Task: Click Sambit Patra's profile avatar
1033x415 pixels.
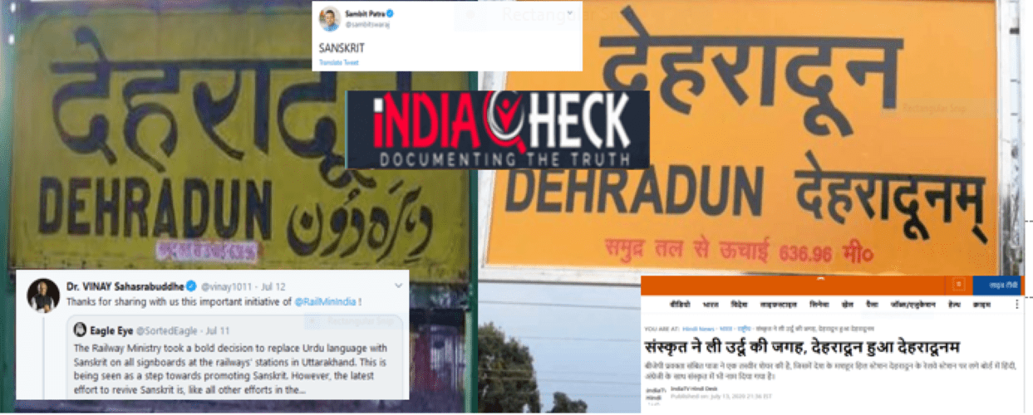Action: (330, 19)
